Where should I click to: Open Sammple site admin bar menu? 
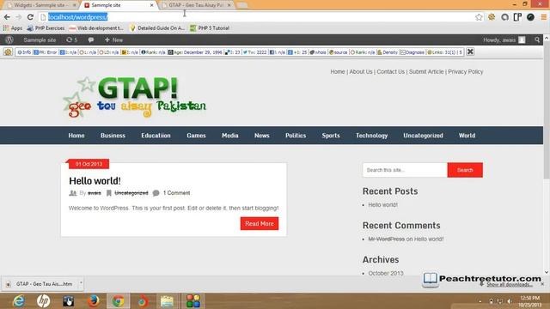pos(40,40)
